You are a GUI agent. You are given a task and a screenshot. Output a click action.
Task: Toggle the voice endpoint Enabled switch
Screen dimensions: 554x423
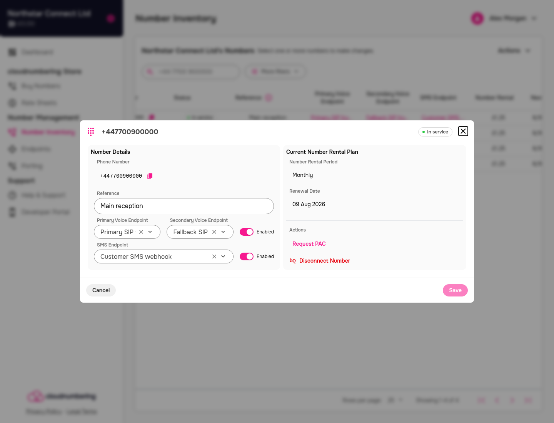click(247, 232)
